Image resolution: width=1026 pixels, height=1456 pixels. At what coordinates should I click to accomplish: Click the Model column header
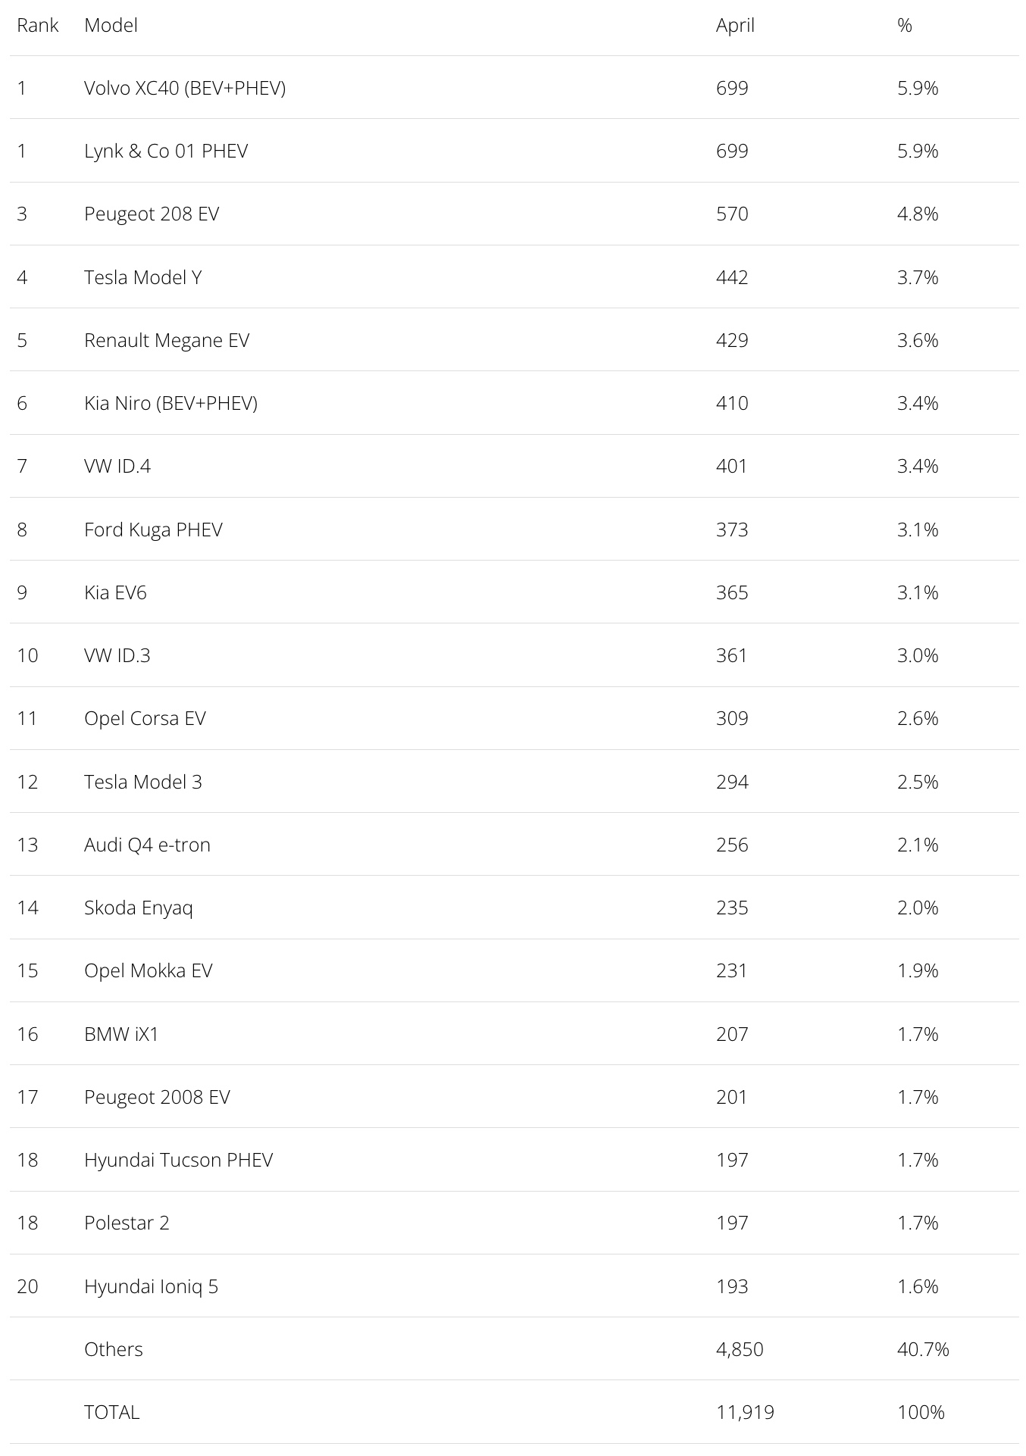coord(111,25)
